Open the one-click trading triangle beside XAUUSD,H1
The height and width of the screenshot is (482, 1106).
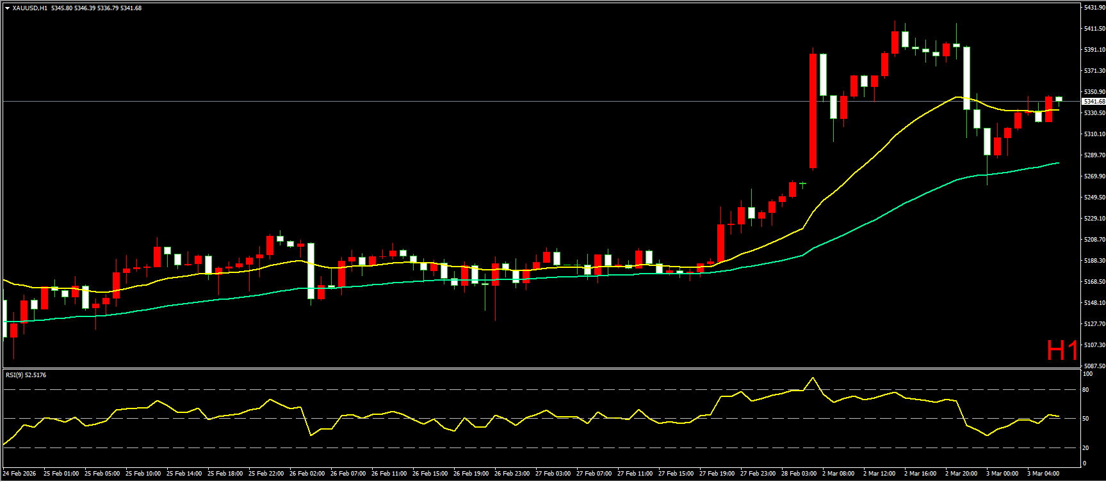7,8
